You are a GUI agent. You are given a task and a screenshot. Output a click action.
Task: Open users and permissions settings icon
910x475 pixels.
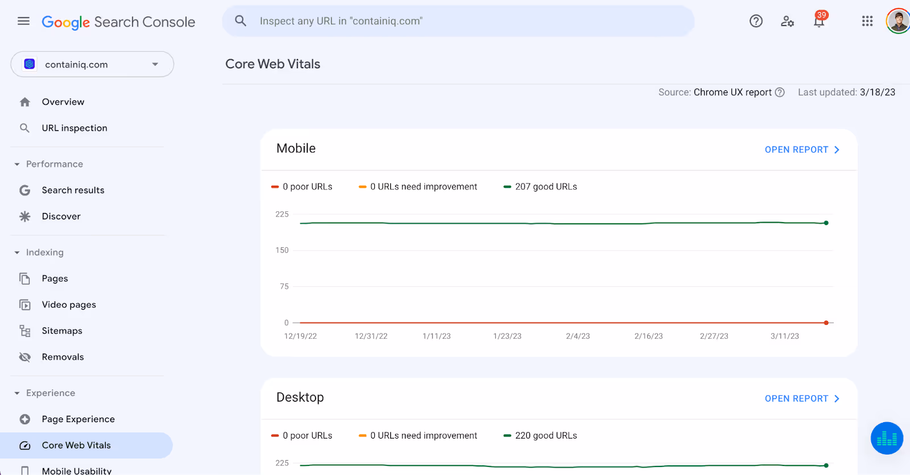pos(787,22)
